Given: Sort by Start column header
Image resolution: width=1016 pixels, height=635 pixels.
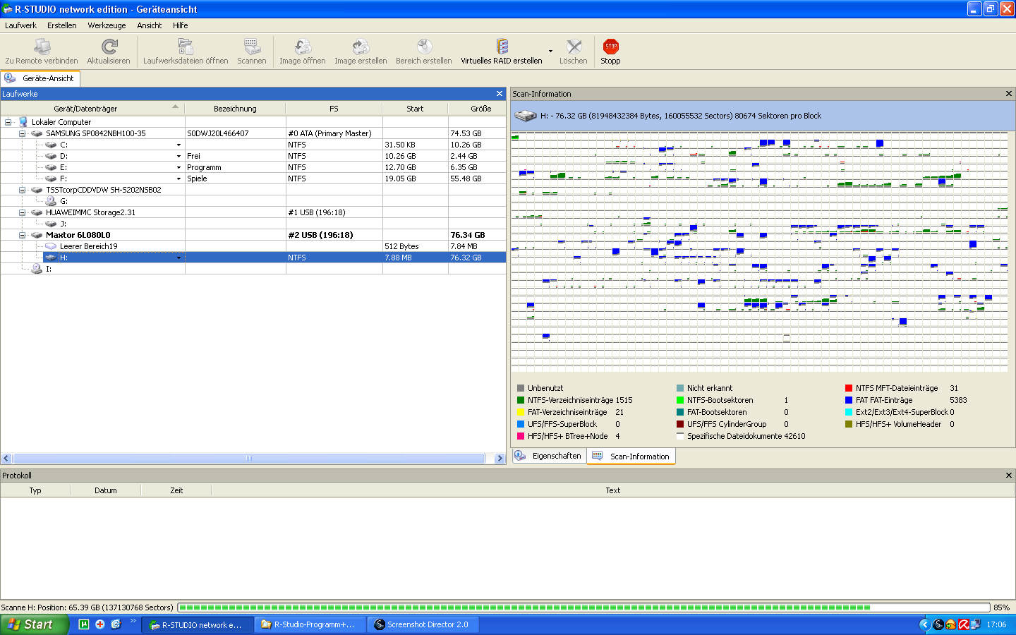Looking at the screenshot, I should pos(415,109).
